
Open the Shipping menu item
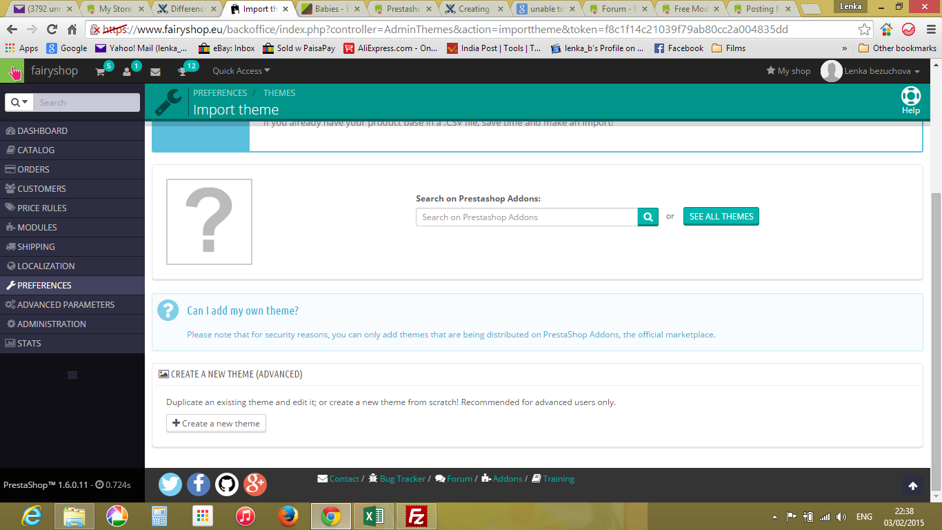tap(72, 246)
